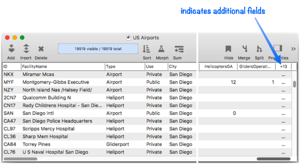
Task: Click the Sum toolbar icon
Action: [x=179, y=49]
